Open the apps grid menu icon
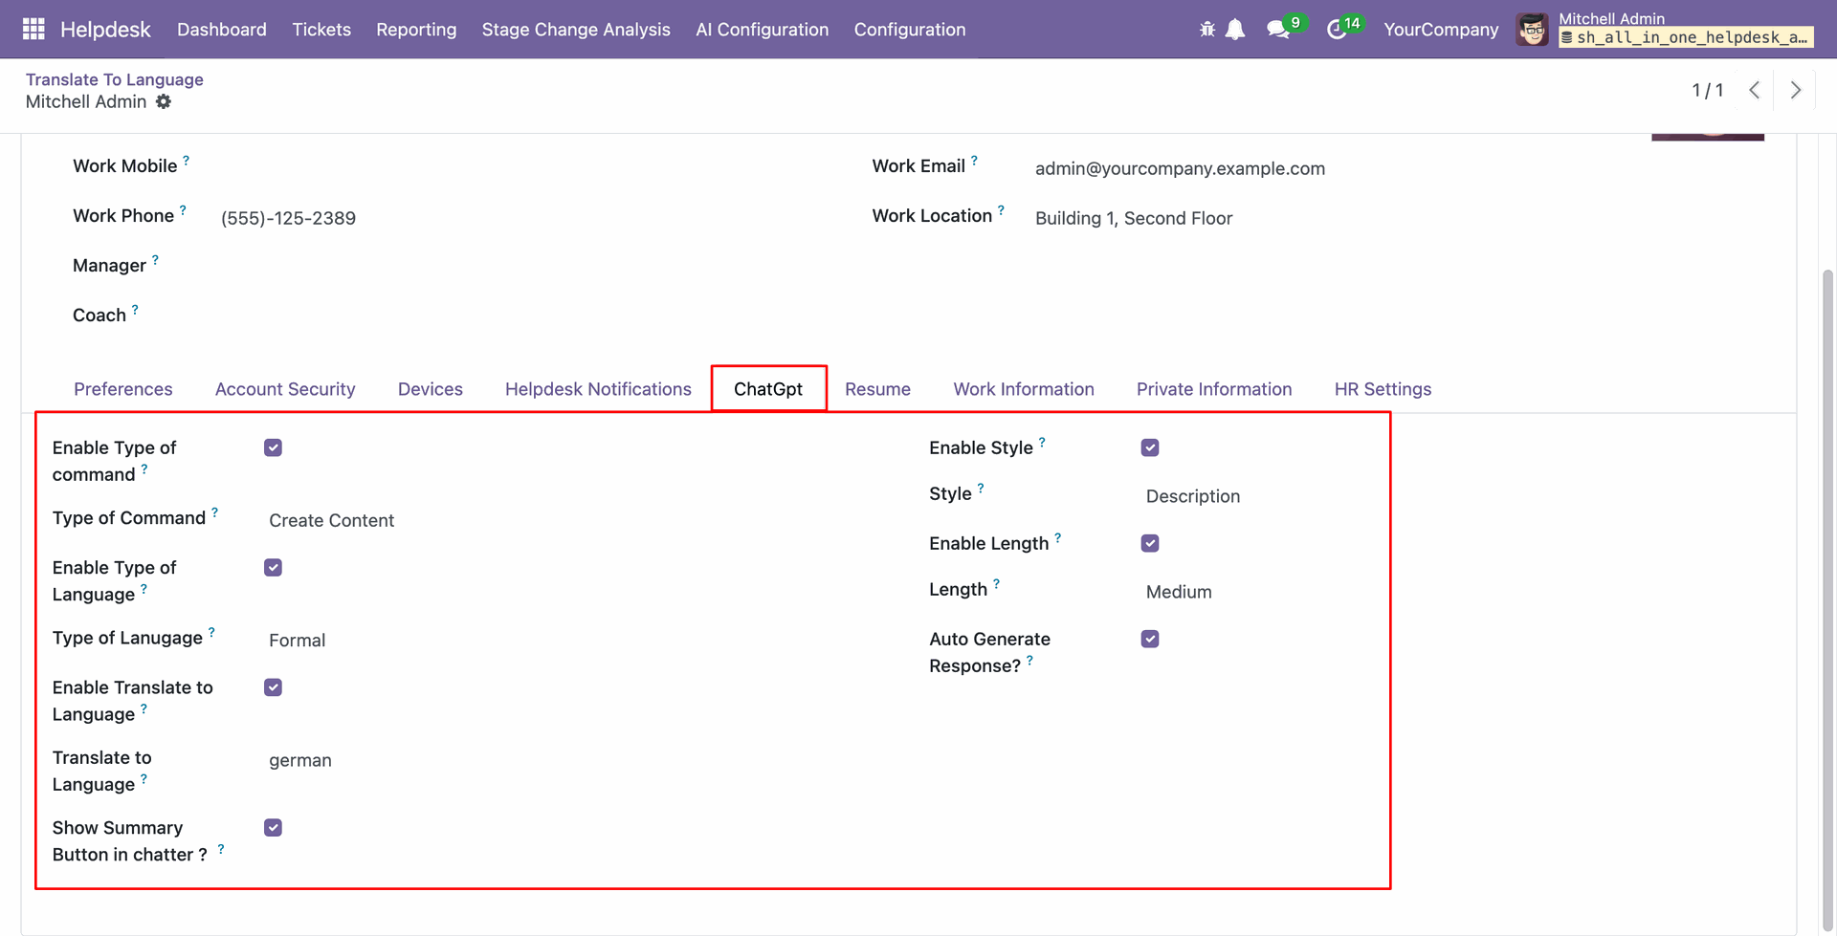Screen dimensions: 1837x936 tap(33, 29)
